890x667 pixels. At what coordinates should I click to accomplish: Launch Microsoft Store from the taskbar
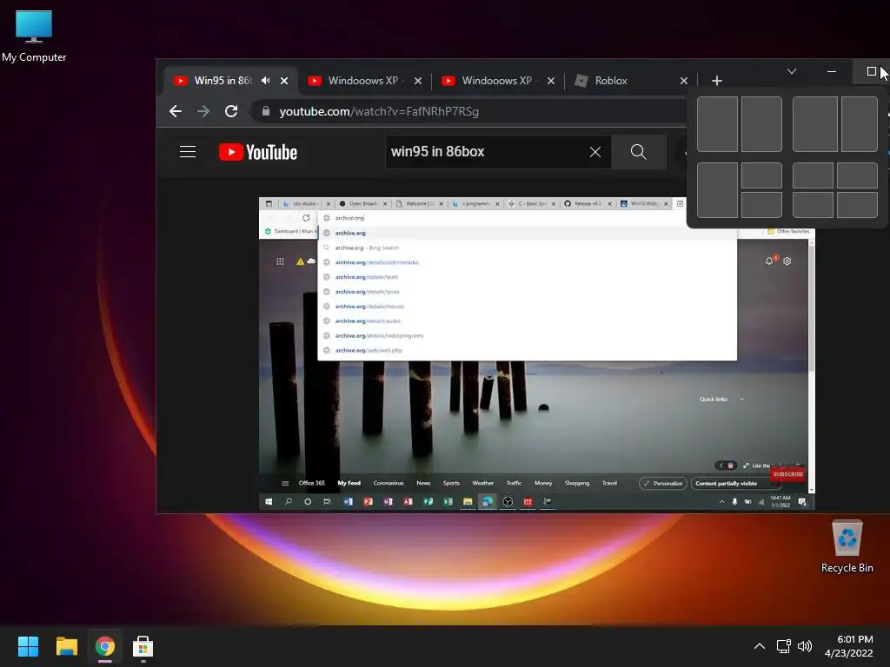[x=143, y=646]
